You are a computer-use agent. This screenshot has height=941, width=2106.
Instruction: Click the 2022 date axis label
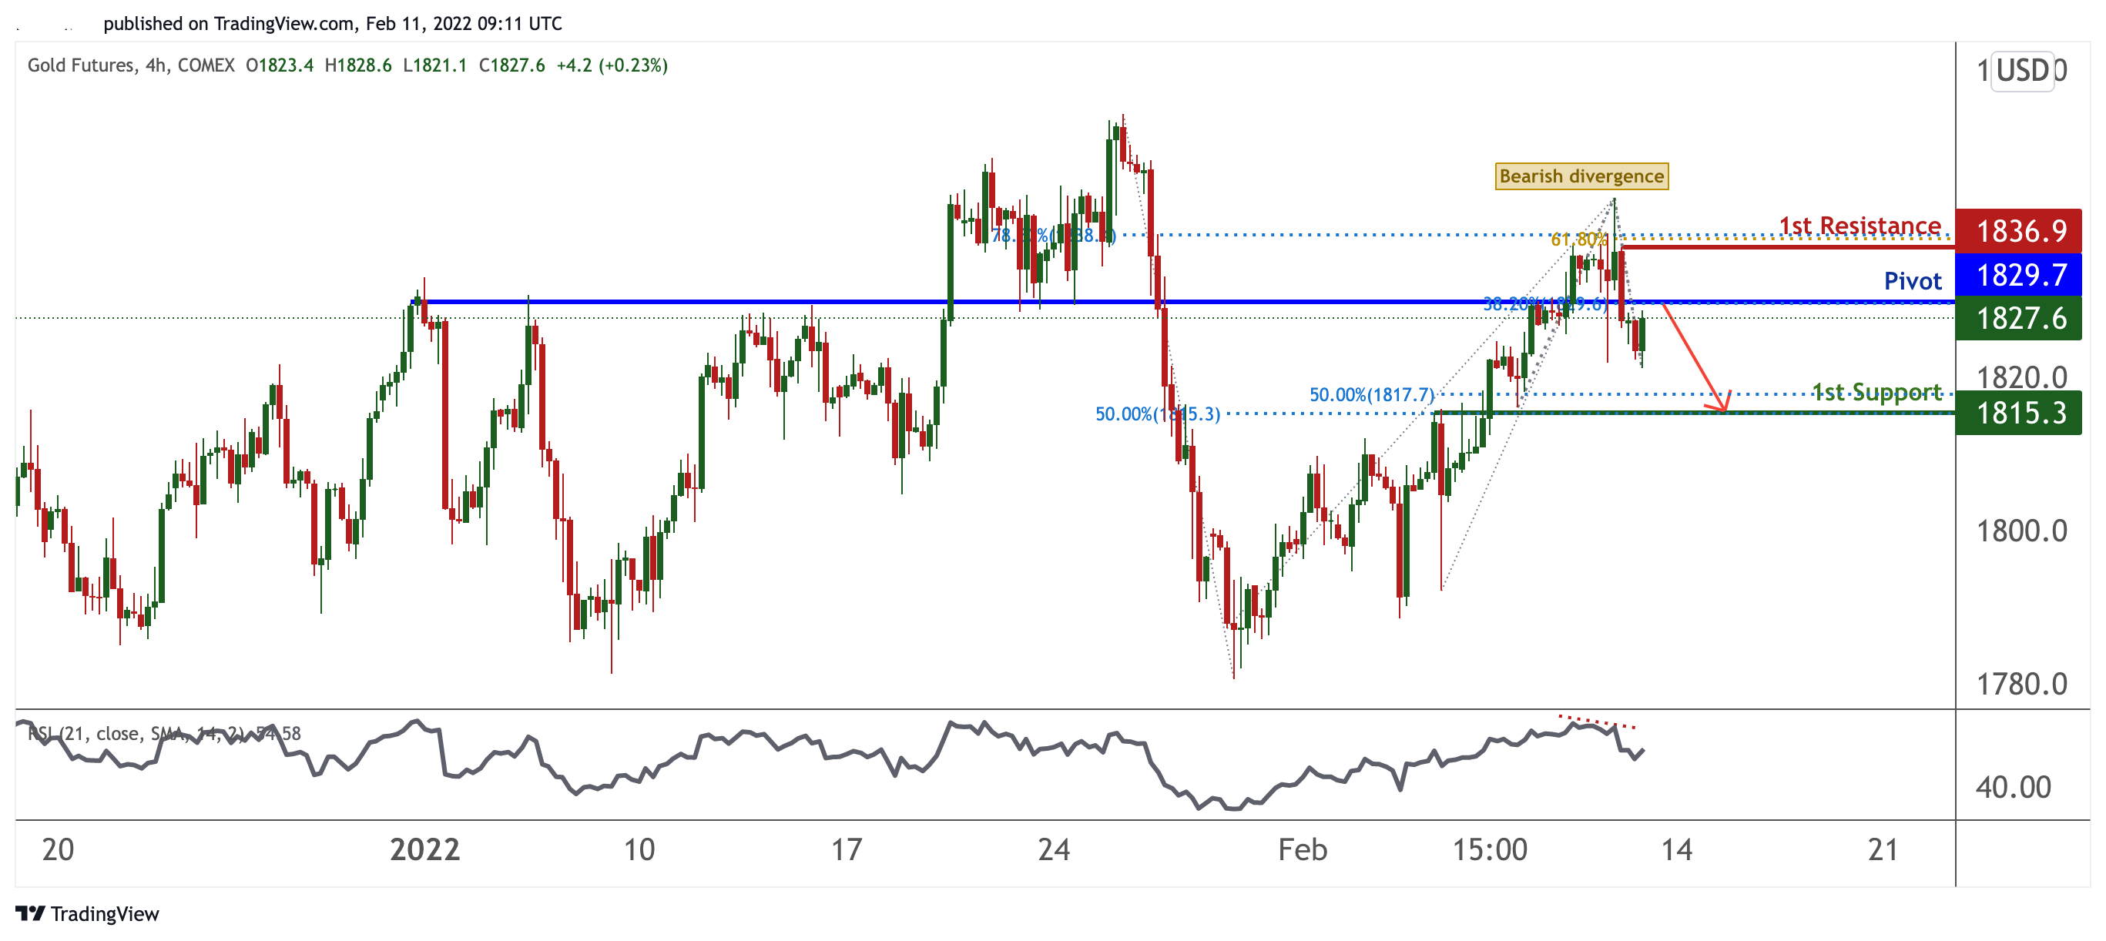424,849
